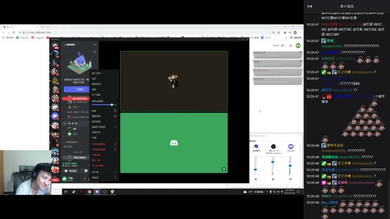This screenshot has height=219, width=390.
Task: Click Instagram bookmark in Chrome bar
Action: 37,38
